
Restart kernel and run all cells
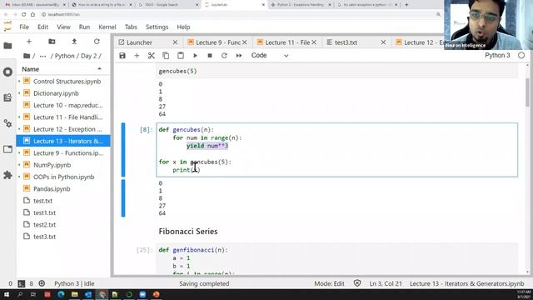tap(239, 56)
